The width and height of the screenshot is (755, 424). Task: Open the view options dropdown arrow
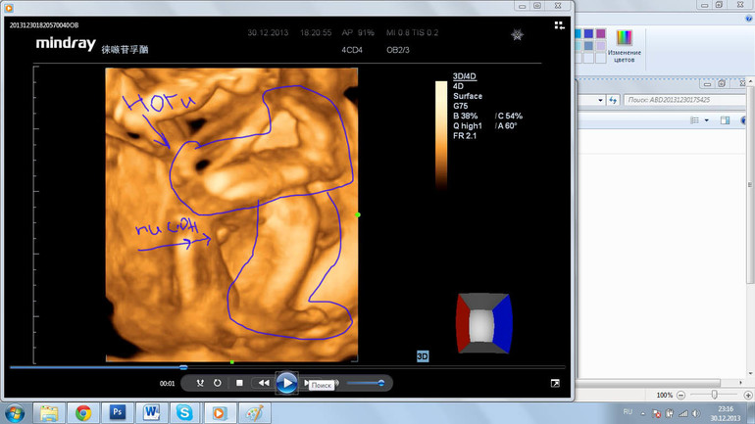point(706,120)
